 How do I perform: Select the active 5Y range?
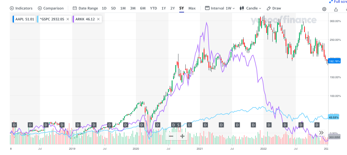pos(181,8)
